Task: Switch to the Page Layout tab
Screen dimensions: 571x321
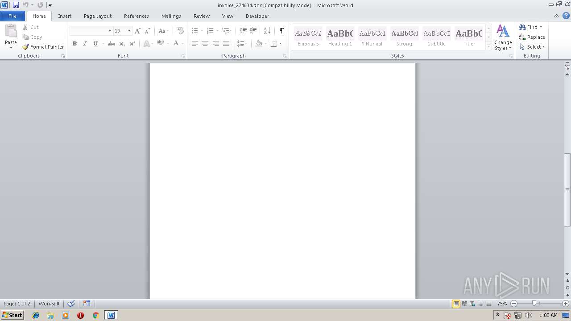Action: pyautogui.click(x=98, y=16)
